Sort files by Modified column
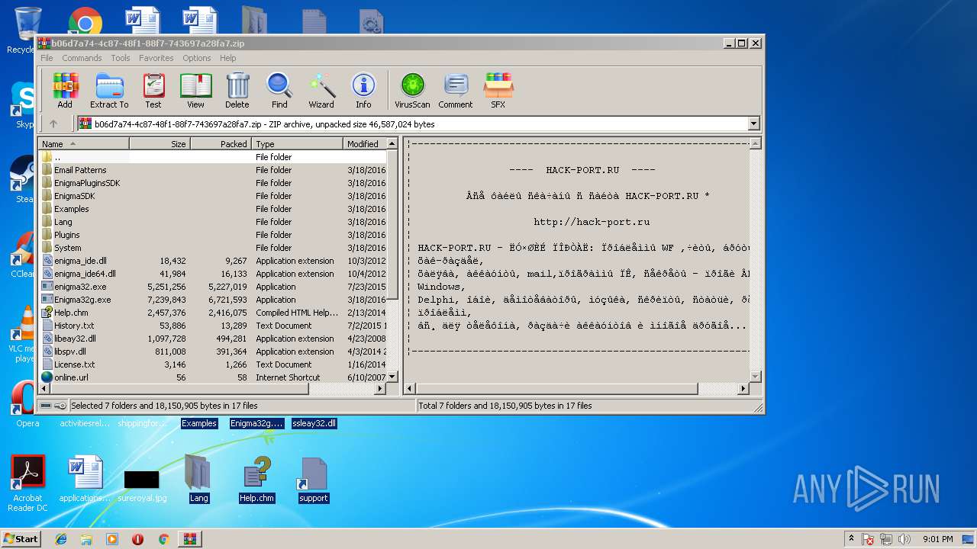 [x=365, y=143]
